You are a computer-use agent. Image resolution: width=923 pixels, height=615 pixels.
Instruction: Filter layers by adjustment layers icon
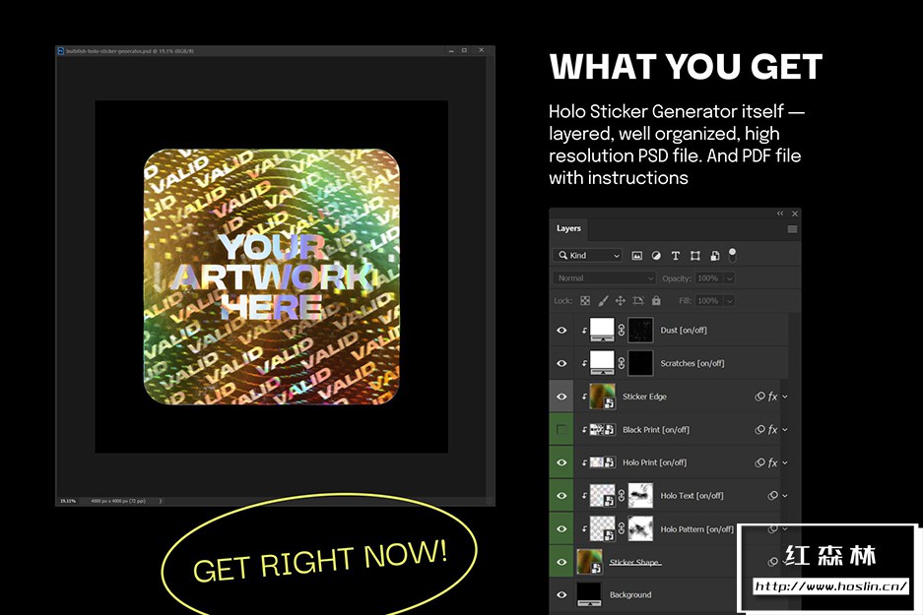point(656,256)
